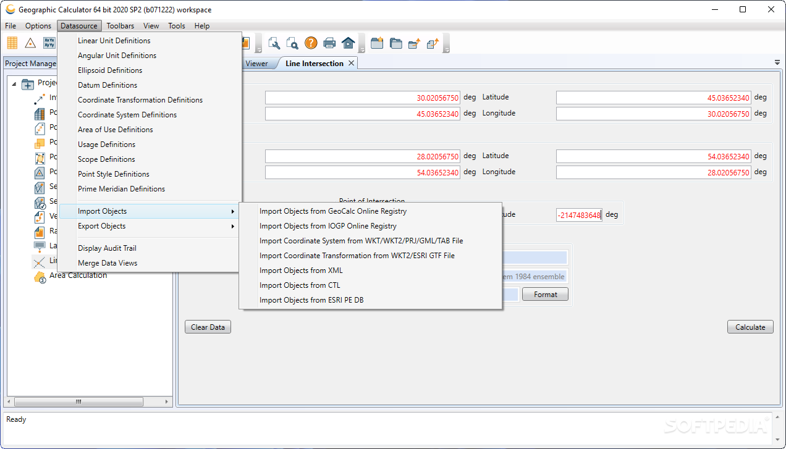The width and height of the screenshot is (786, 449).
Task: Open the Help menu
Action: pos(202,26)
